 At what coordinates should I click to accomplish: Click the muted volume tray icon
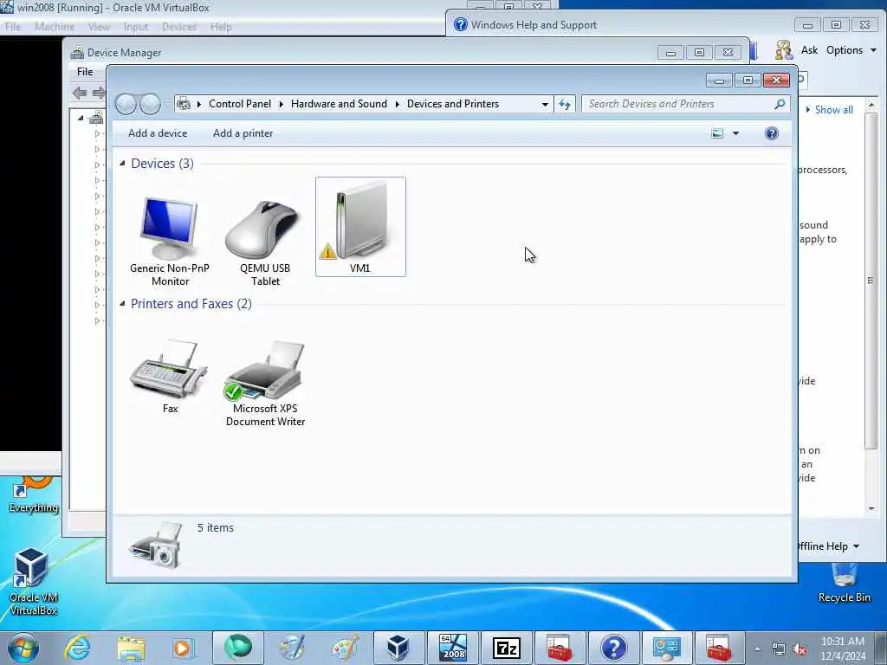click(x=800, y=649)
